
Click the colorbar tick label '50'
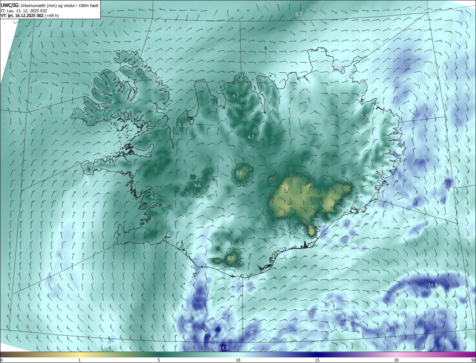click(x=473, y=360)
